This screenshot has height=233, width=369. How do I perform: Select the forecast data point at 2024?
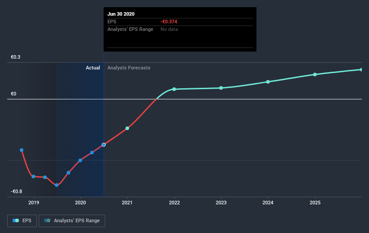click(268, 82)
